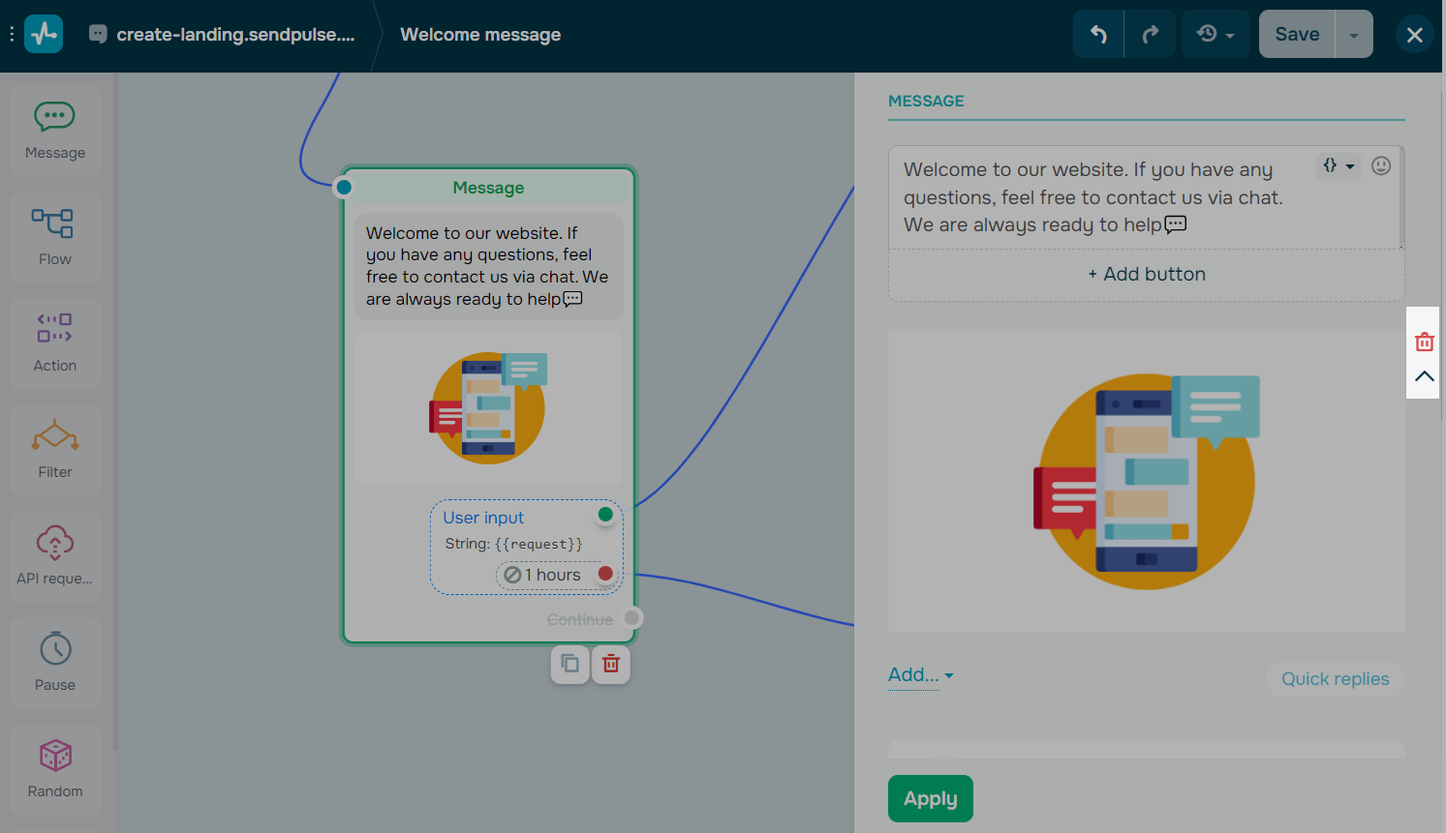Select the Filter block tool
Image resolution: width=1446 pixels, height=833 pixels.
[55, 450]
